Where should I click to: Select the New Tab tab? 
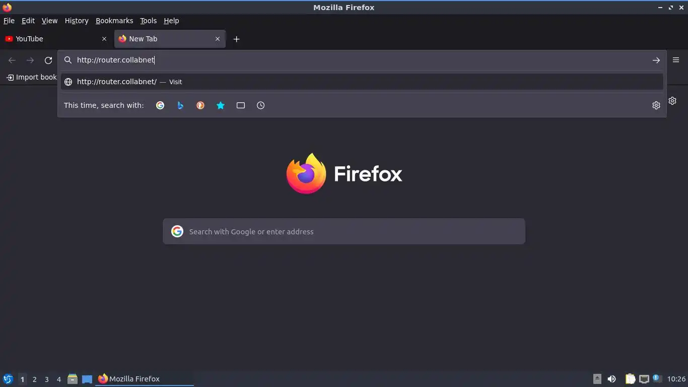click(x=170, y=39)
